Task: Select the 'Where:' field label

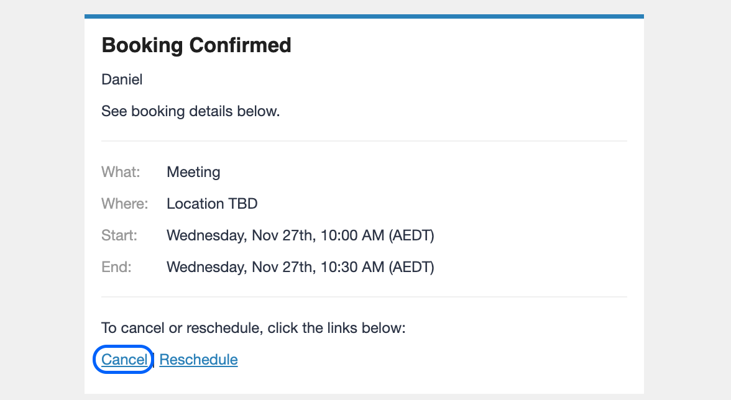Action: pos(124,204)
